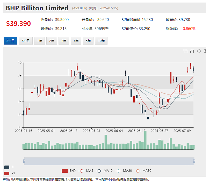Click the y-axis label 40

pos(20,62)
